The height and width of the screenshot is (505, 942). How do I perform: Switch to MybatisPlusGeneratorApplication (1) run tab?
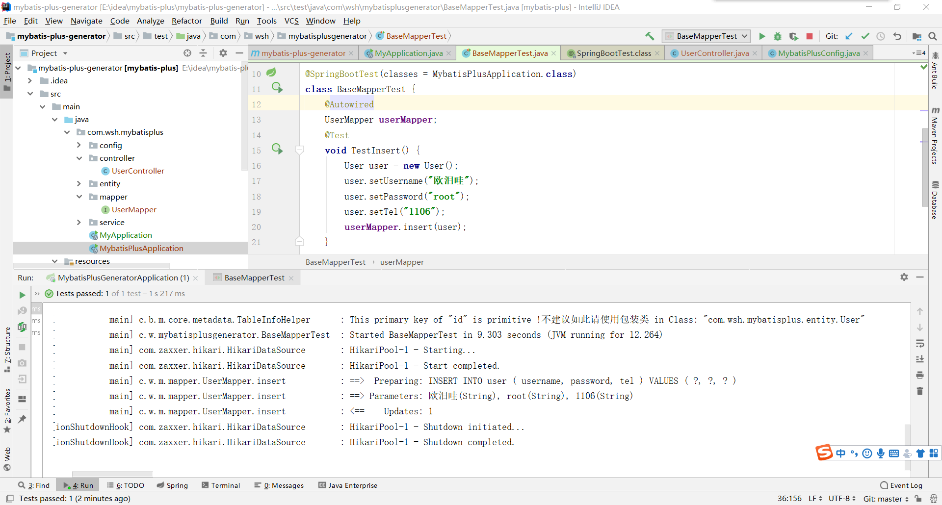(x=123, y=278)
